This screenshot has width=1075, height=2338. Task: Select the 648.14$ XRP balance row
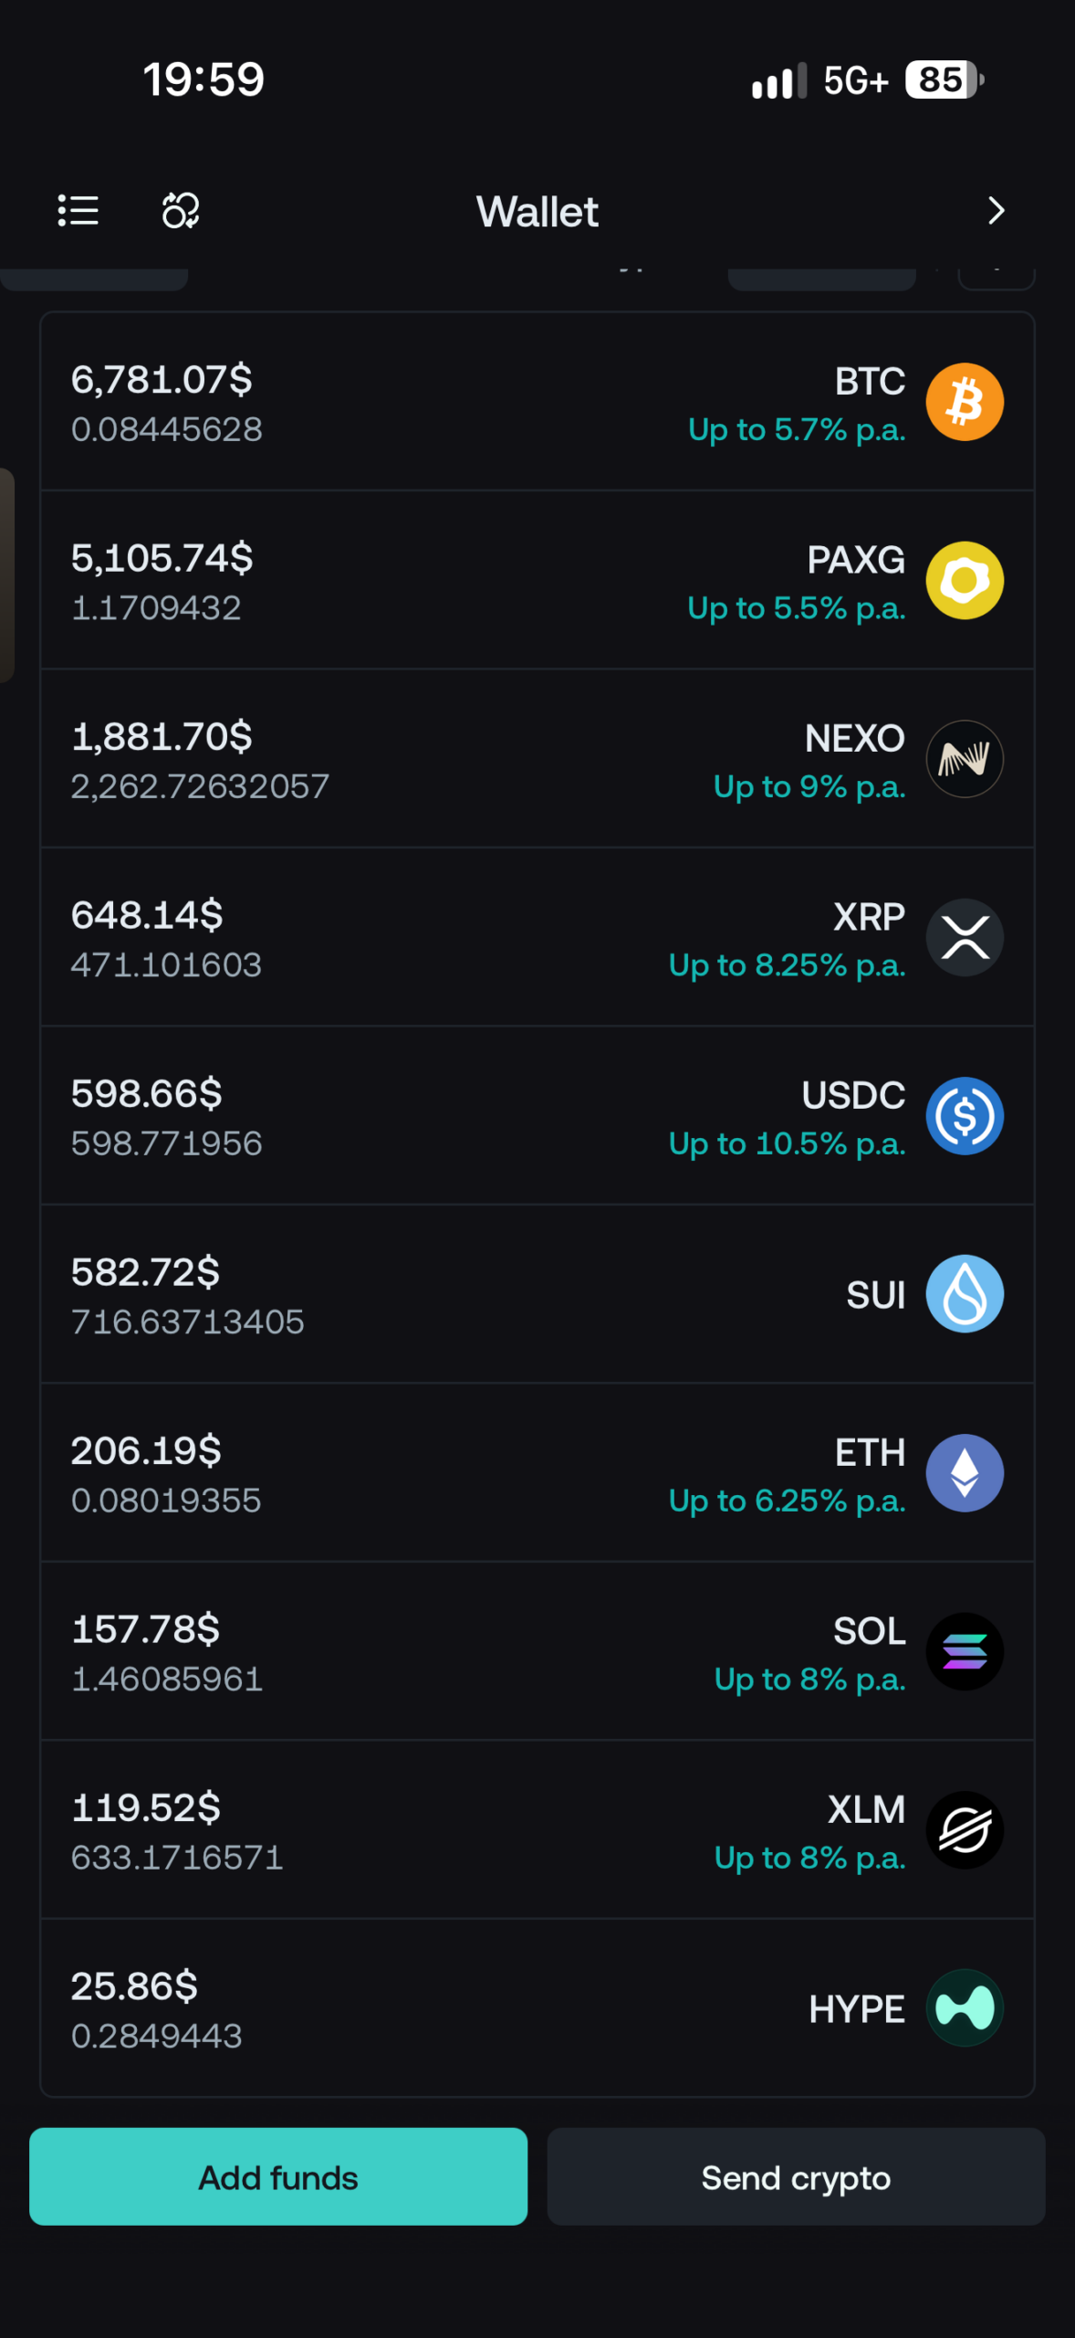(x=537, y=937)
